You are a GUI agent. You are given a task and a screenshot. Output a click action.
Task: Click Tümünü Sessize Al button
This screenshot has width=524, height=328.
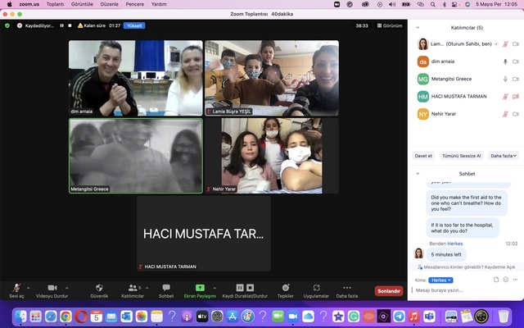[462, 155]
